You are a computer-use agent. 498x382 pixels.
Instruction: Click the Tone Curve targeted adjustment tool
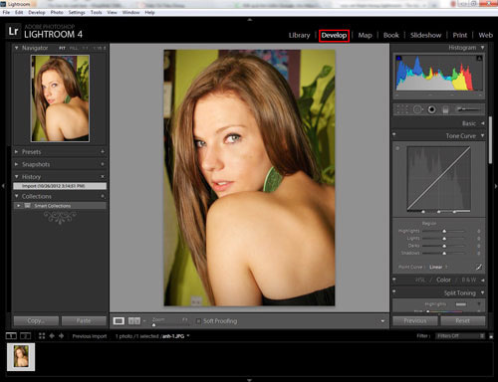397,148
